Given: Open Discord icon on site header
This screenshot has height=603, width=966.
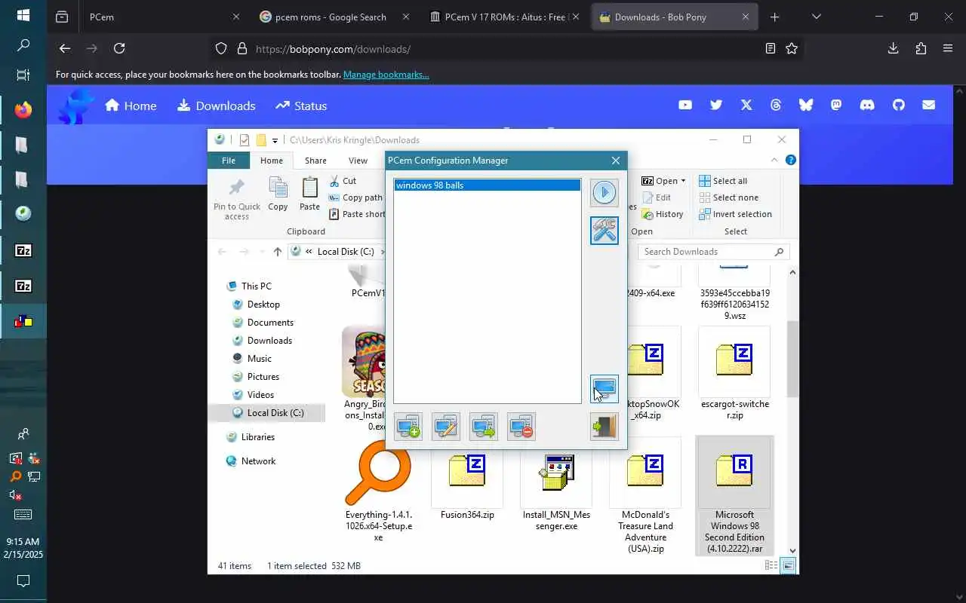Looking at the screenshot, I should 867,106.
